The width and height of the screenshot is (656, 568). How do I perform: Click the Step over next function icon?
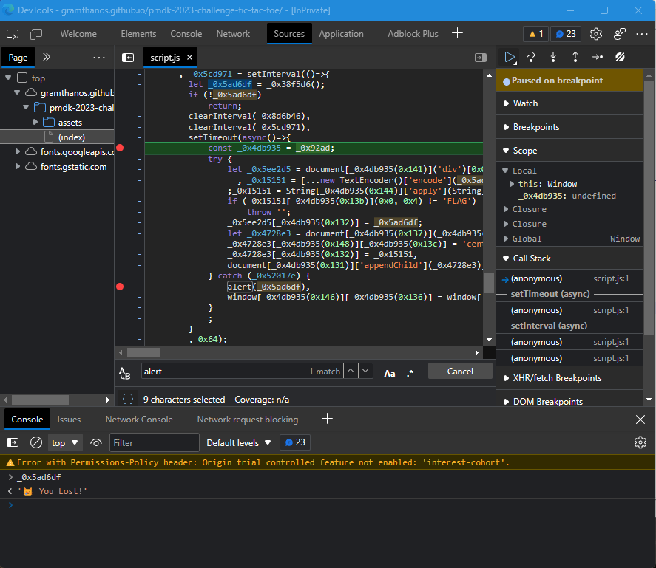coord(531,57)
